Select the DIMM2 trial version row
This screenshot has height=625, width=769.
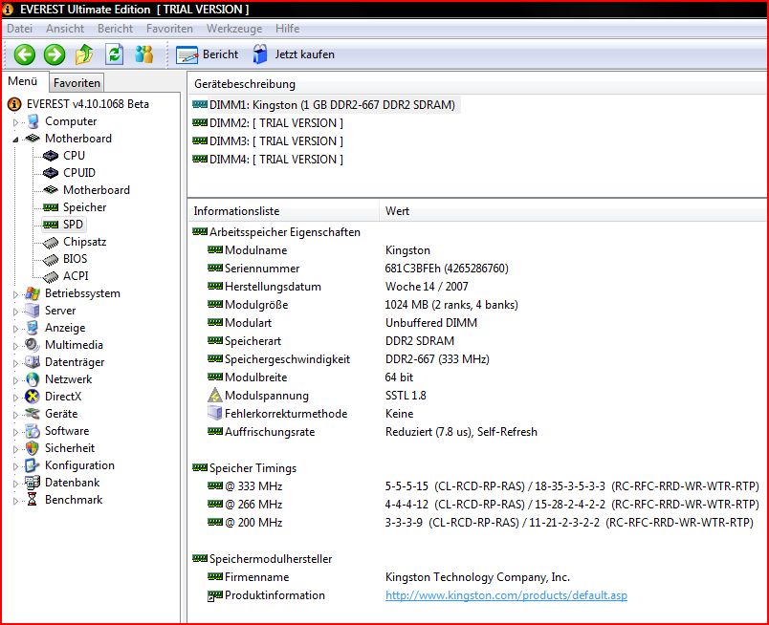[268, 123]
